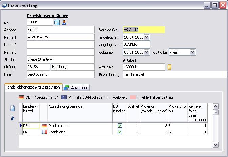Click the German flag in the Deutschland row
The width and height of the screenshot is (228, 157).
pos(44,126)
